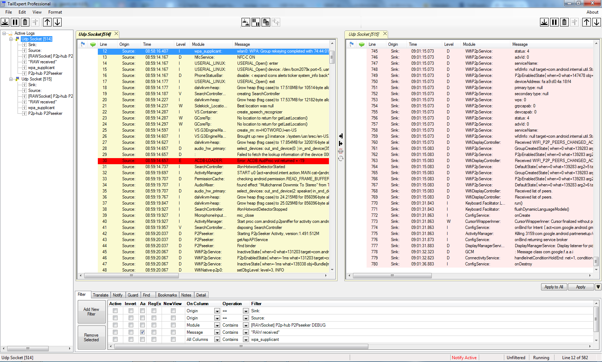Uncheck Aa checkbox on "RAW received" filter row
The width and height of the screenshot is (602, 362).
pos(142,332)
